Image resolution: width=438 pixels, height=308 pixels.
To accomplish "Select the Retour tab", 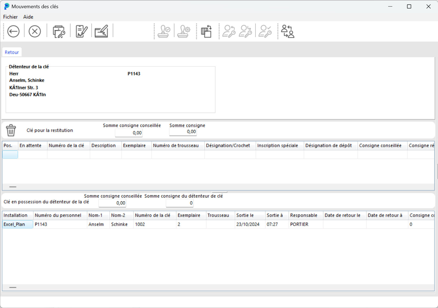I will click(x=12, y=52).
